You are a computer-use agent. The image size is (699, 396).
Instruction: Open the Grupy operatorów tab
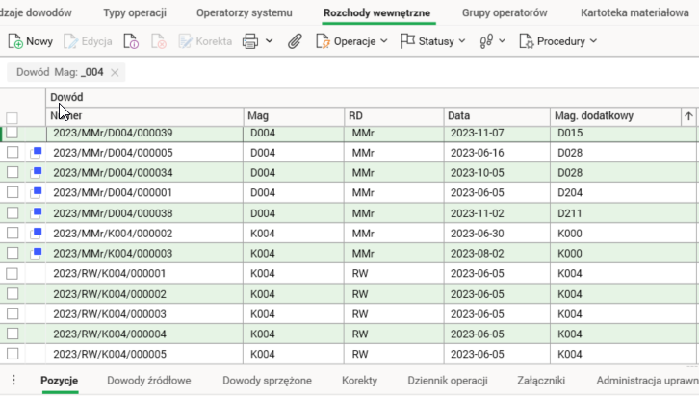(505, 12)
